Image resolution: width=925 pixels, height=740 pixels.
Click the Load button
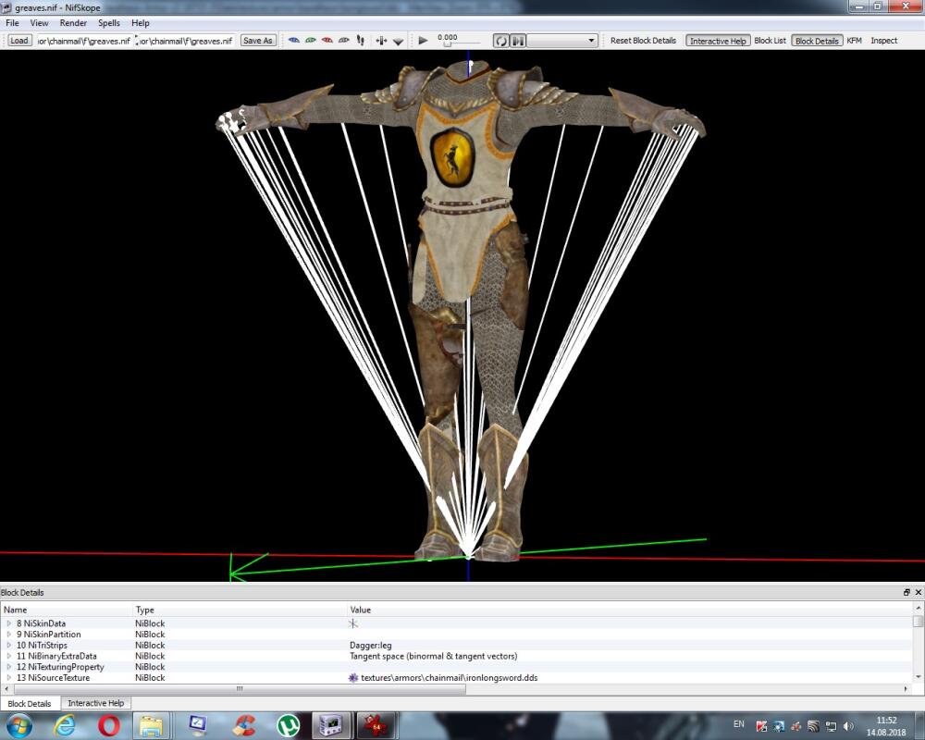click(18, 41)
